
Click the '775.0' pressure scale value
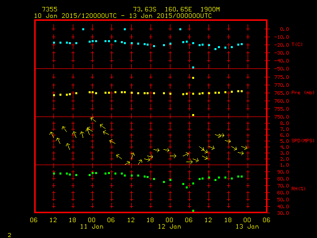point(282,77)
